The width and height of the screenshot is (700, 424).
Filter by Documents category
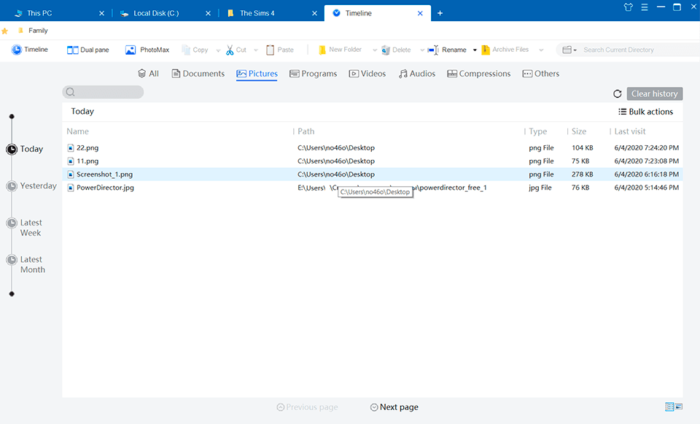(198, 74)
